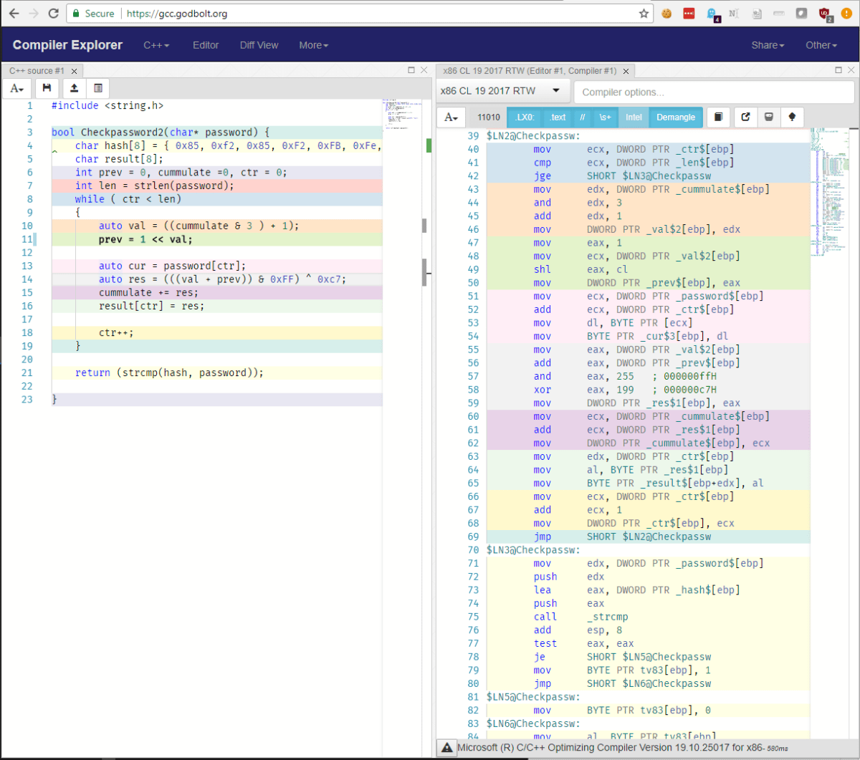Click the tree icon in compiler toolbar
Screen dimensions: 860x760
point(793,117)
